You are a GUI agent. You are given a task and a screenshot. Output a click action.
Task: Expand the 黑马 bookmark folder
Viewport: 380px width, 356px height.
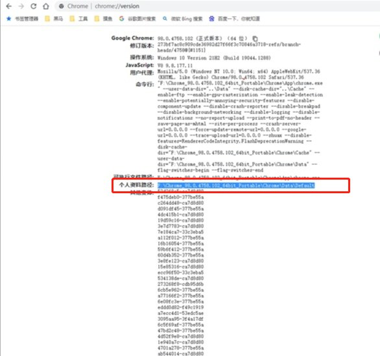54,19
